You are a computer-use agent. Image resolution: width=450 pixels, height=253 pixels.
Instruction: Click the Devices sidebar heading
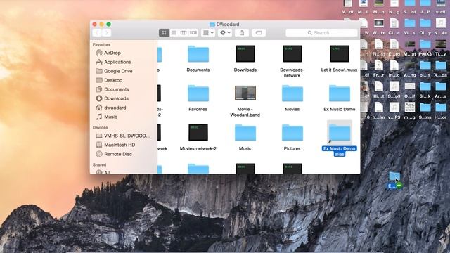point(100,128)
